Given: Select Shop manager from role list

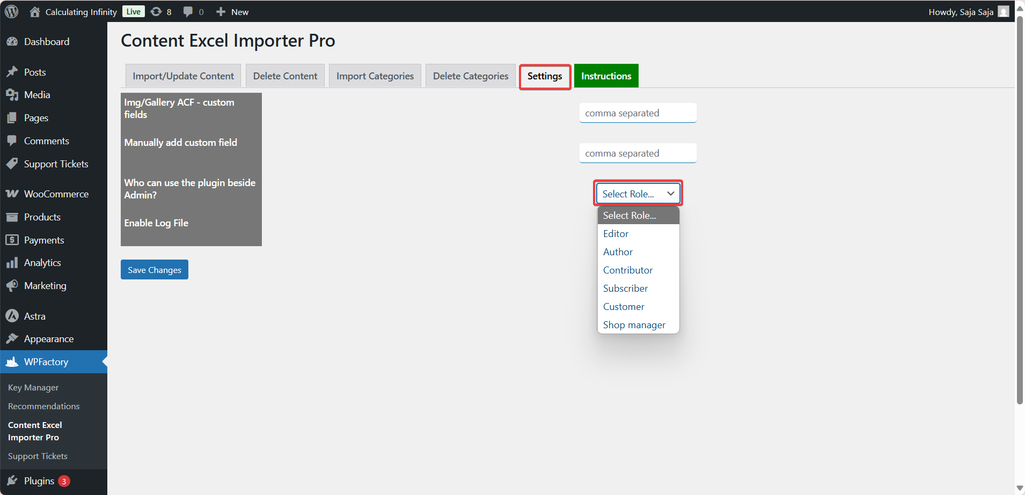Looking at the screenshot, I should pos(634,324).
